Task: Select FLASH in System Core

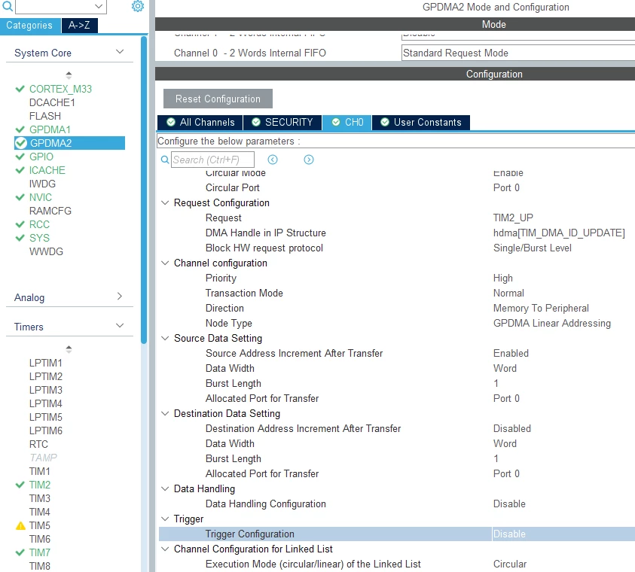Action: (45, 116)
